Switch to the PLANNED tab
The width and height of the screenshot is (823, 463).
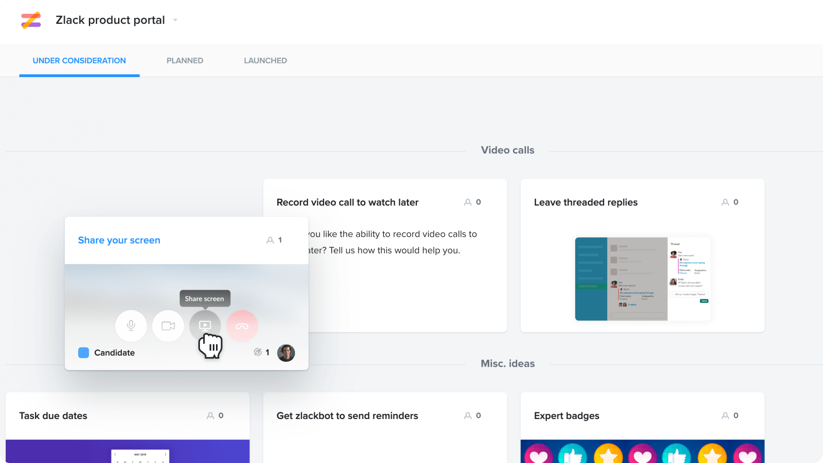pos(185,60)
